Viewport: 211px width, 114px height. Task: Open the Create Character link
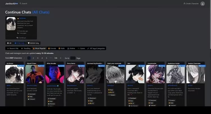[x=191, y=4]
